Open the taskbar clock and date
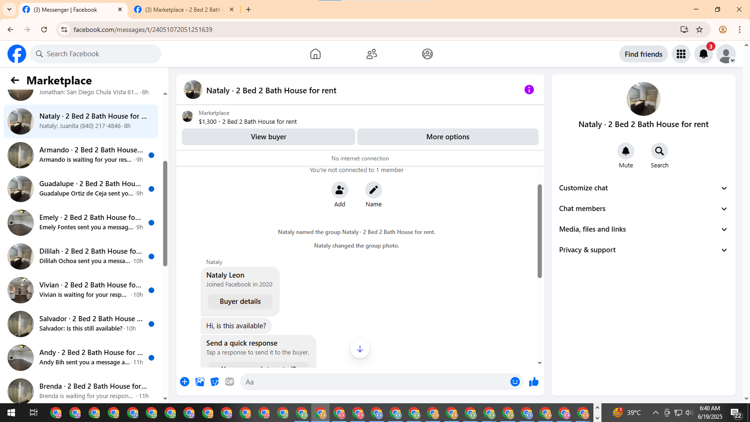This screenshot has height=422, width=750. point(710,413)
